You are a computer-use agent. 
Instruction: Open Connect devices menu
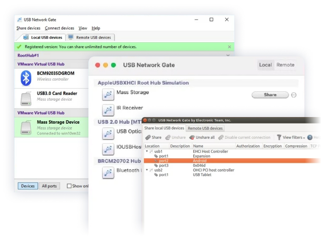coord(59,28)
